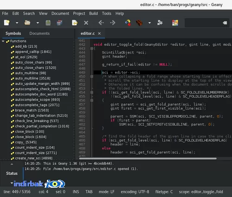Click the Save all files icon
Image resolution: width=232 pixels, height=197 pixels.
[x=59, y=23]
